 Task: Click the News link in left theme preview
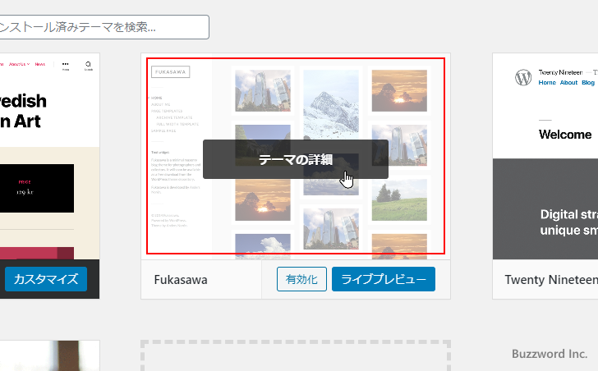tap(39, 63)
